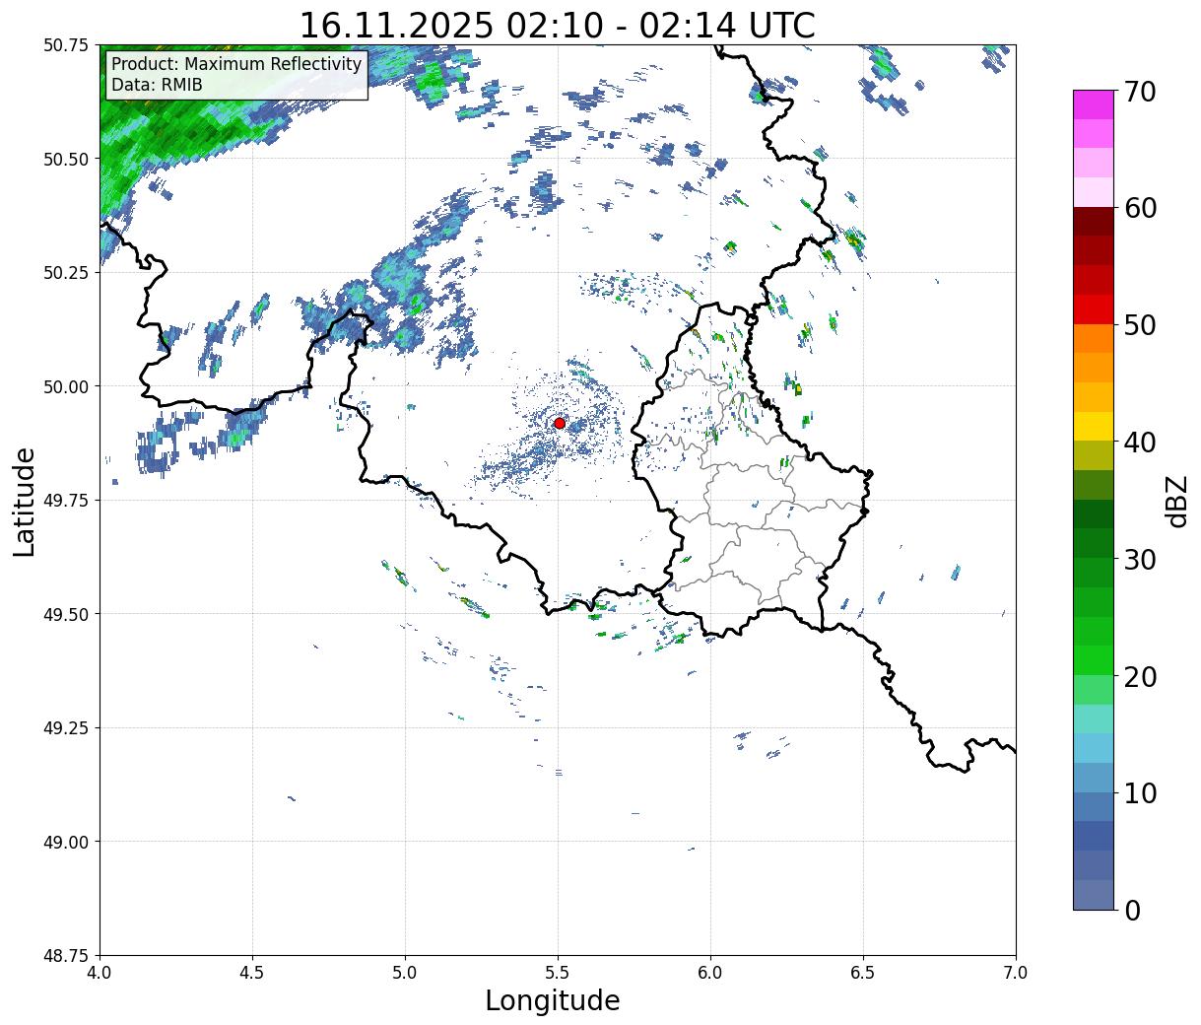The width and height of the screenshot is (1201, 1025).
Task: Click the latitude tick label 49.00
Action: click(x=66, y=842)
